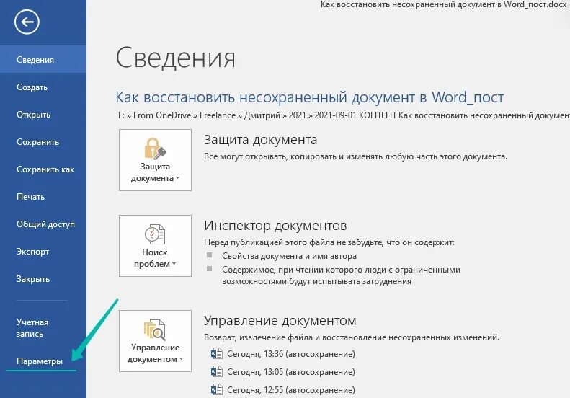The width and height of the screenshot is (570, 398).
Task: Open autosaved version Сегодня, 13:05
Action: [291, 372]
